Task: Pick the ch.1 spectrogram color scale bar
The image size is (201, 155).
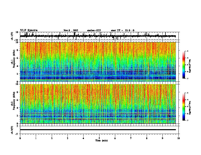Action: [184, 65]
